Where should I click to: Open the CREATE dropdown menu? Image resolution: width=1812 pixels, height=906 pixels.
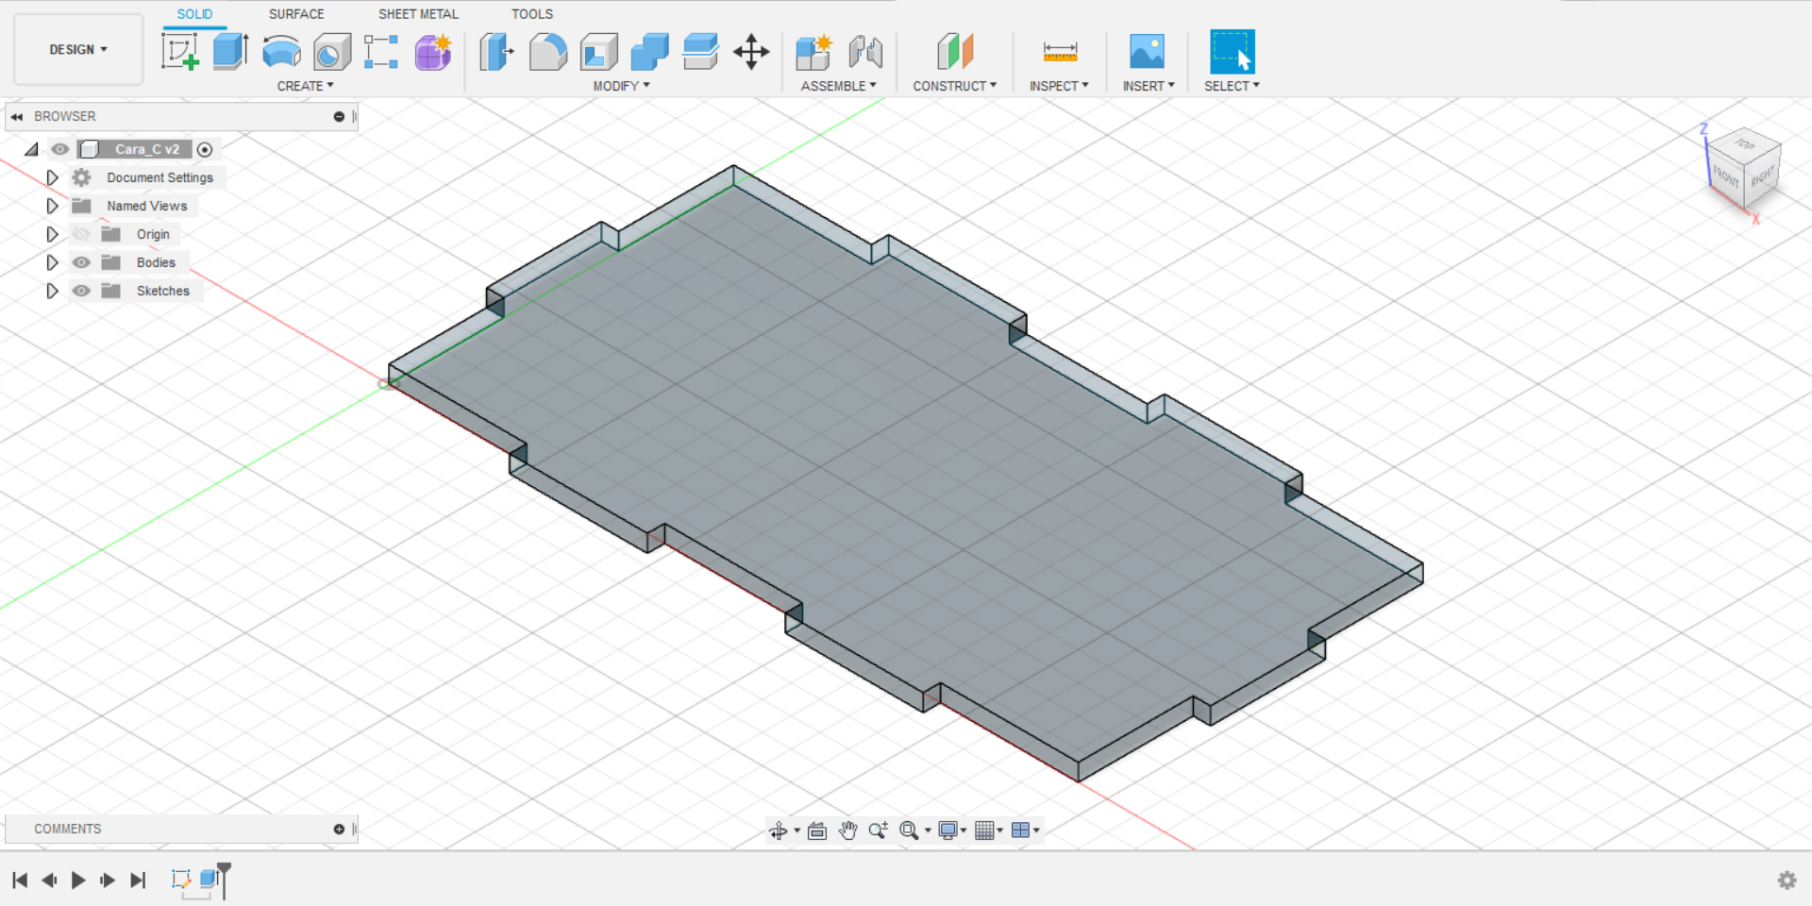point(305,86)
